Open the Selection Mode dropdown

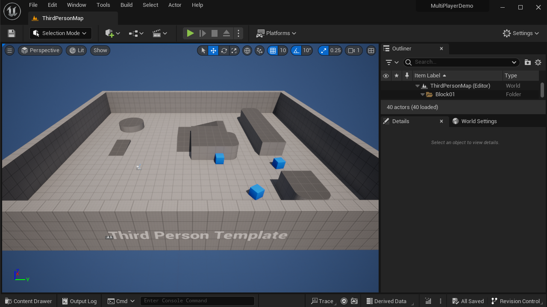point(60,33)
